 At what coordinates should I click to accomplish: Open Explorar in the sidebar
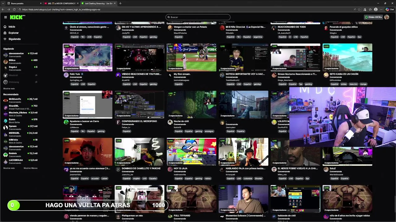click(x=14, y=33)
